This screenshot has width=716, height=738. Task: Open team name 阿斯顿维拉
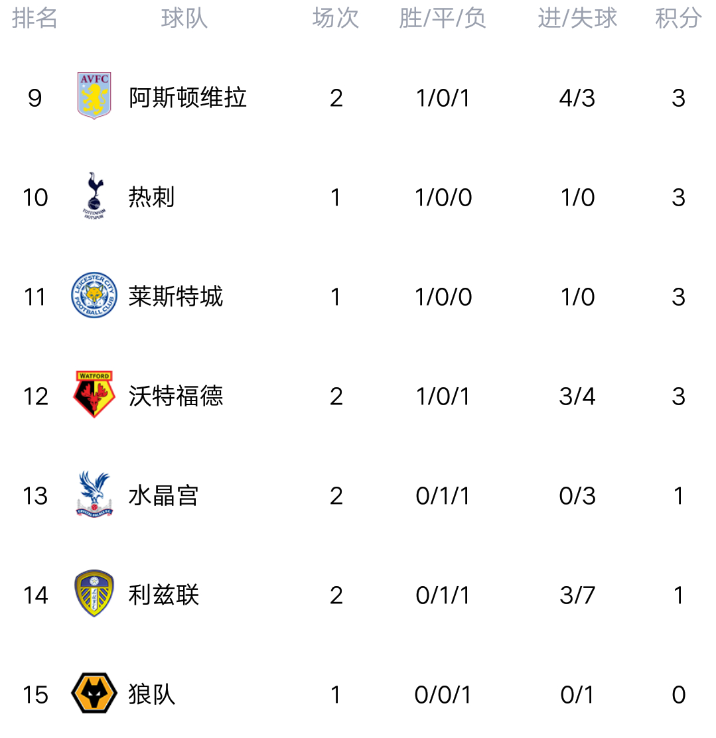tap(188, 98)
